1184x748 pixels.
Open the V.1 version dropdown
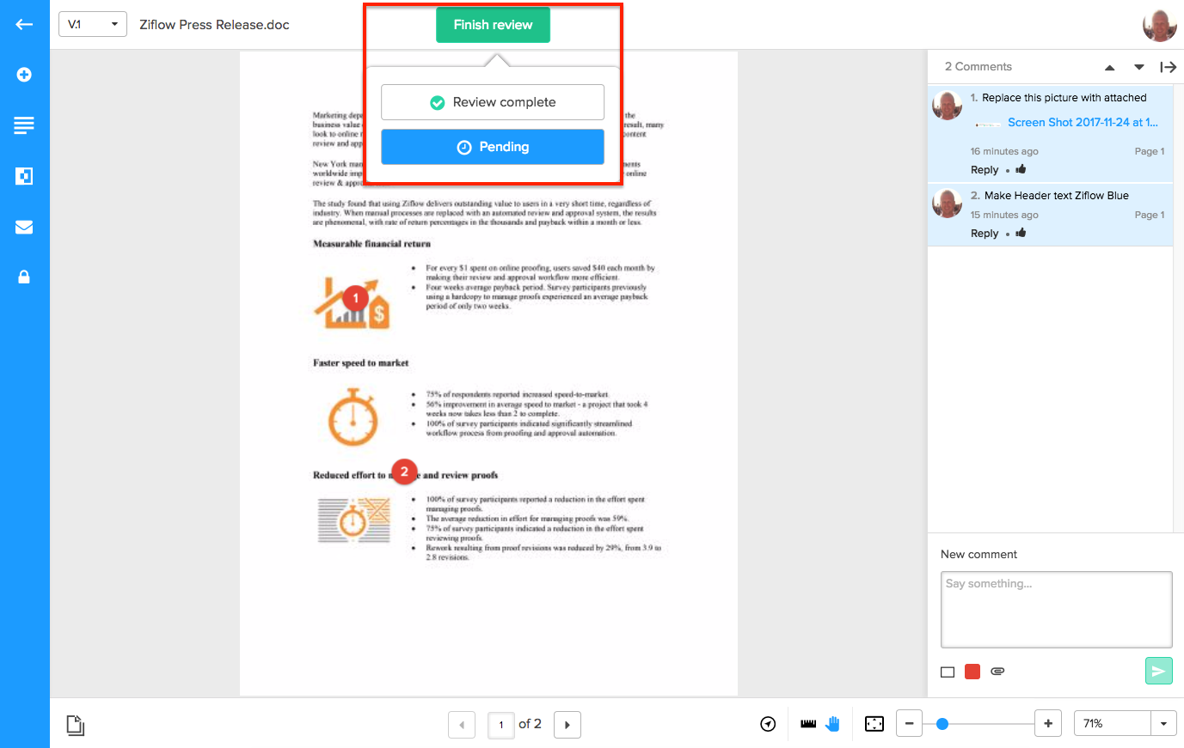(x=92, y=24)
